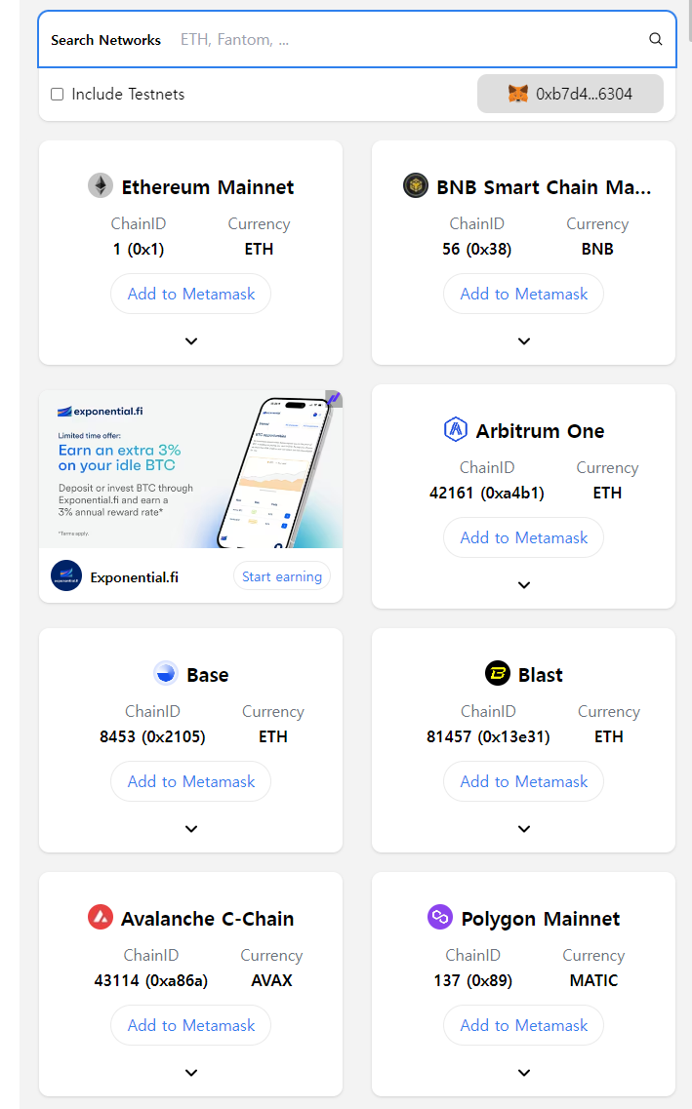This screenshot has width=692, height=1109.
Task: Click the Start earning ad link
Action: point(282,576)
